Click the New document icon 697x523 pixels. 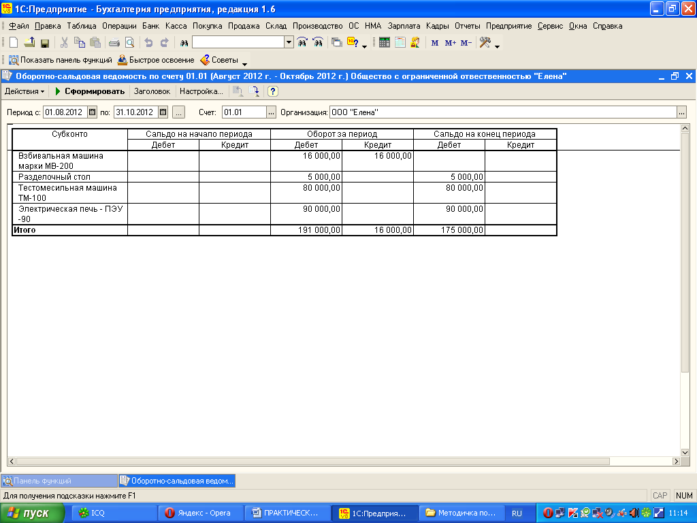14,43
